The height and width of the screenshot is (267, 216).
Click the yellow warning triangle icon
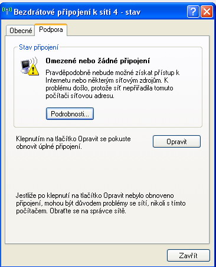tap(34, 70)
